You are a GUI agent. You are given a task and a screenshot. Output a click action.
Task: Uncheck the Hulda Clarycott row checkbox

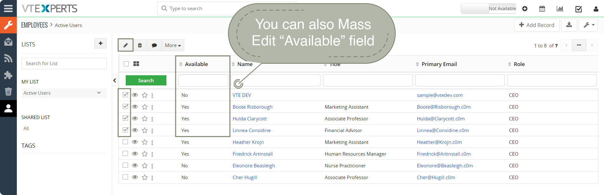point(125,118)
